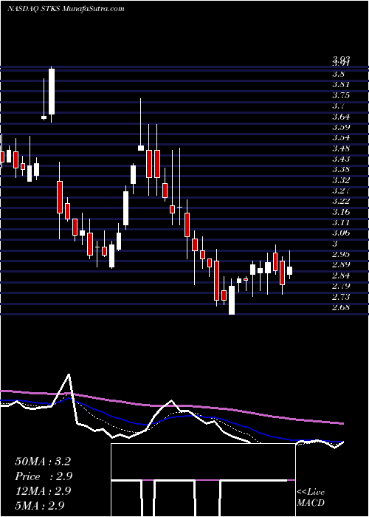The image size is (369, 517).
Task: Click the 2.89 price axis label
Action: [341, 264]
